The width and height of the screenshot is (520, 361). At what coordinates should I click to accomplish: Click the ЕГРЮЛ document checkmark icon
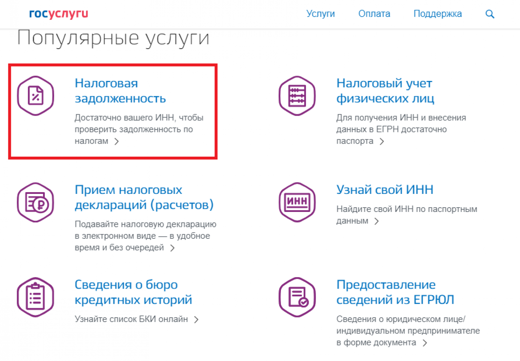pyautogui.click(x=297, y=297)
